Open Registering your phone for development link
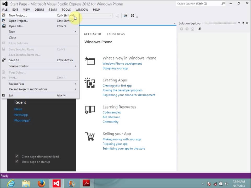Viewport: 251px width, 188px height. point(129,95)
